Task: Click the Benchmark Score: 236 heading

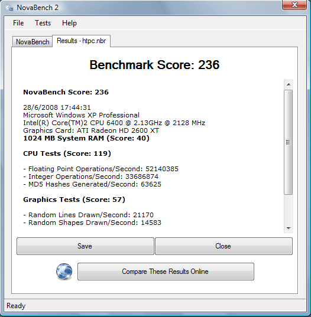Action: (x=154, y=65)
